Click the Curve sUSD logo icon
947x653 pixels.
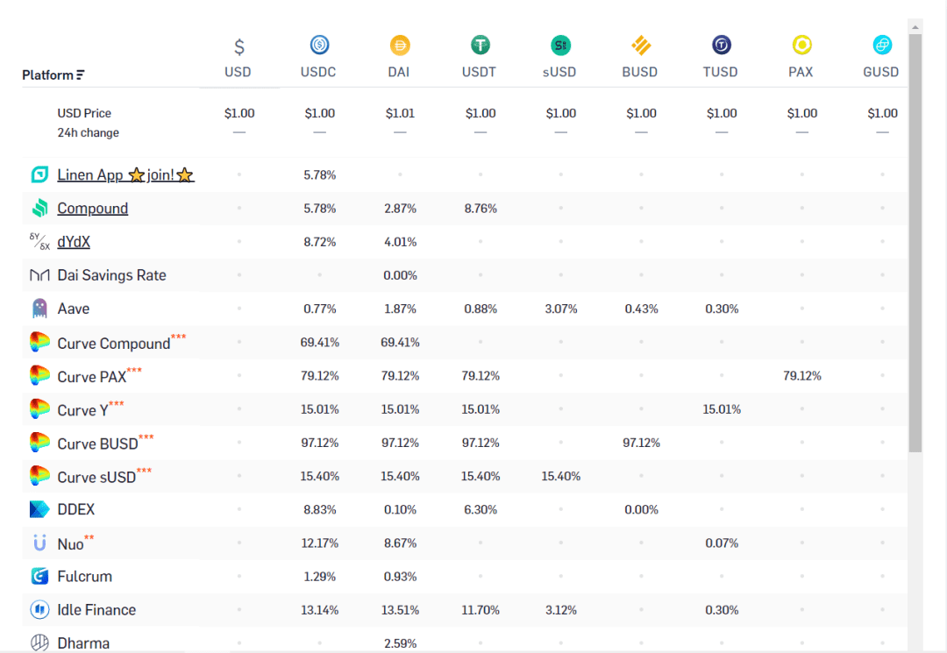point(39,476)
